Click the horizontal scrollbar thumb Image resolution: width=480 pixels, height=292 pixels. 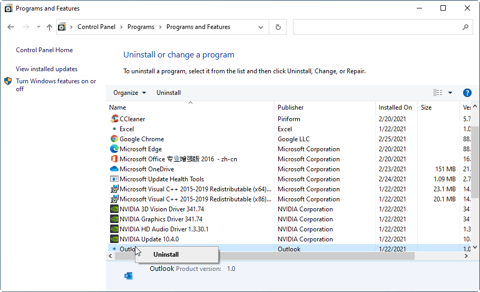coord(265,256)
